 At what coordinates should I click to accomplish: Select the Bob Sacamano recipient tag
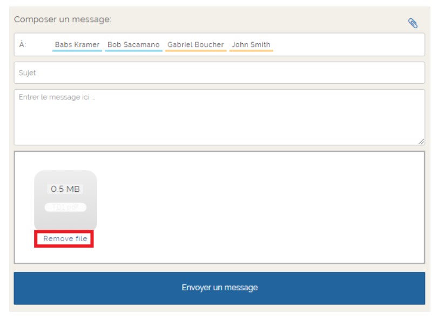pos(133,45)
